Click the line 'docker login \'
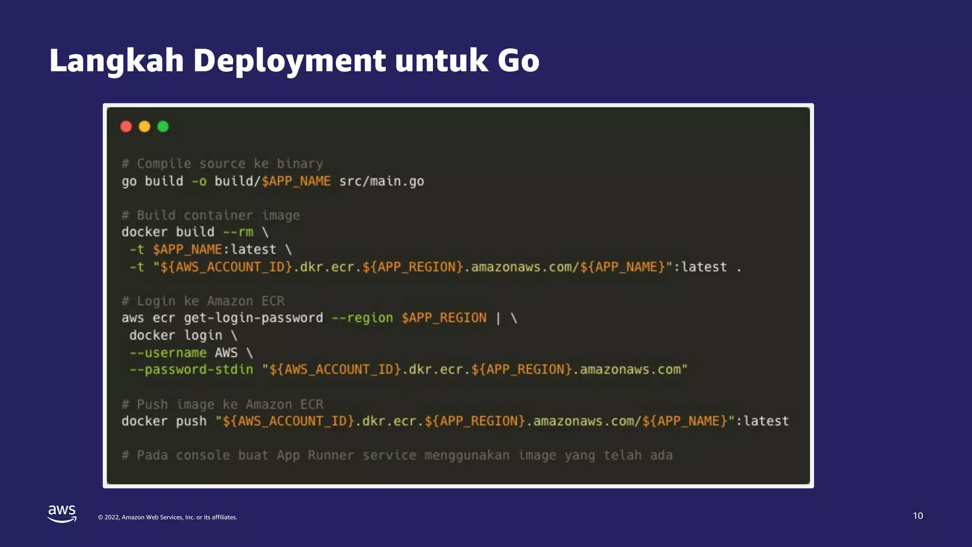This screenshot has height=547, width=972. tap(183, 336)
